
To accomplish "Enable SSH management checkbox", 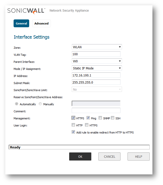I will click(x=113, y=118).
